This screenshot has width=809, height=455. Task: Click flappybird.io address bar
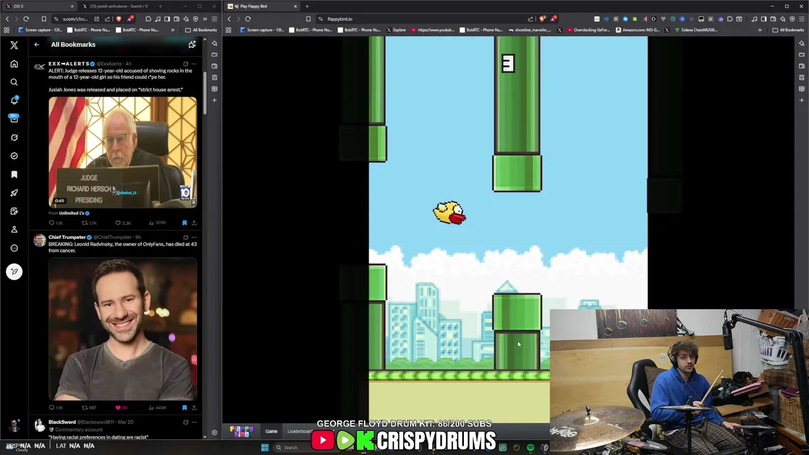coord(423,19)
